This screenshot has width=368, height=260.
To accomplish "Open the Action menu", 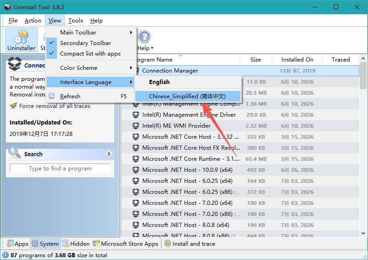I will (33, 21).
